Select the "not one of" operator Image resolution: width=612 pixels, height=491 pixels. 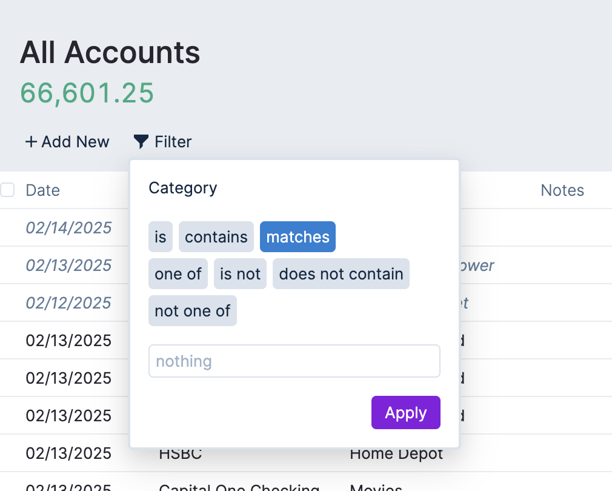(193, 311)
